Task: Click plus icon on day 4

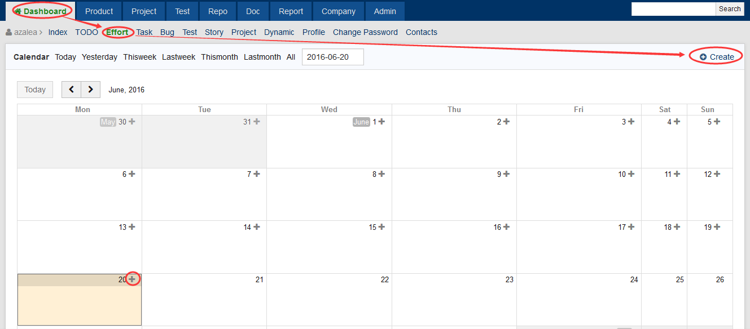Action: pyautogui.click(x=677, y=121)
